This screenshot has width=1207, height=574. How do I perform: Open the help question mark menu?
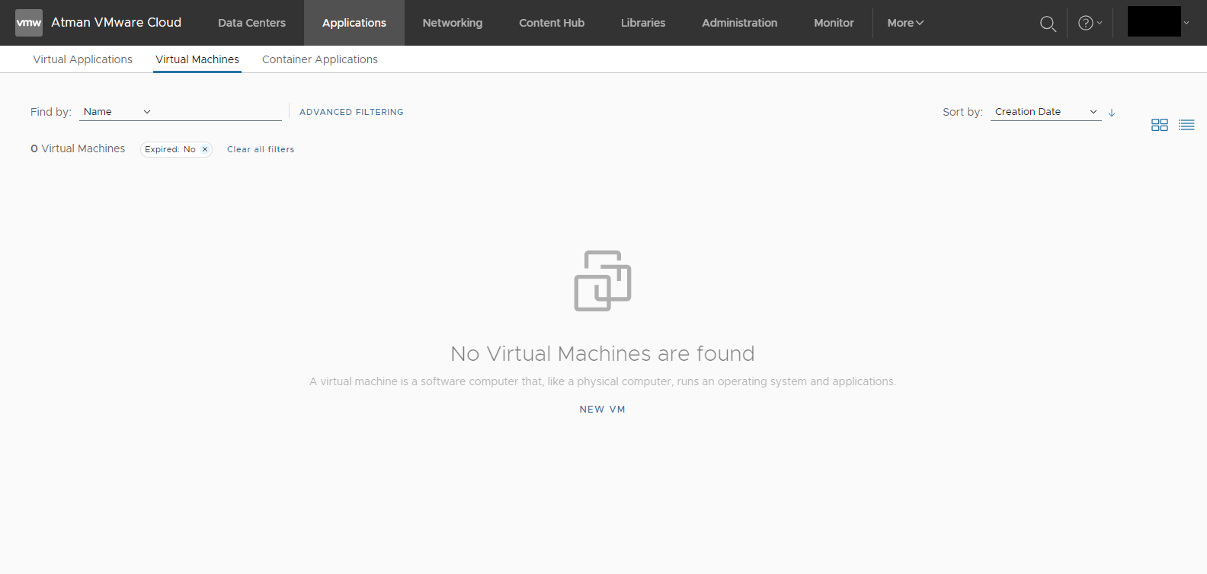1090,23
